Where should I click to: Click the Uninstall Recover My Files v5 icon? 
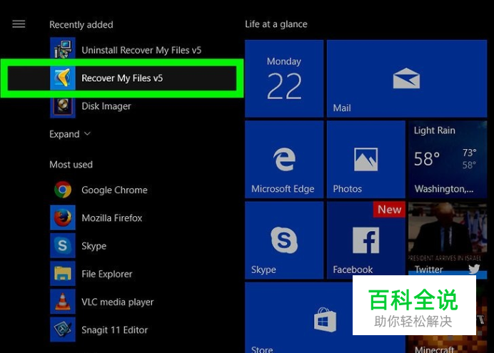pos(63,49)
